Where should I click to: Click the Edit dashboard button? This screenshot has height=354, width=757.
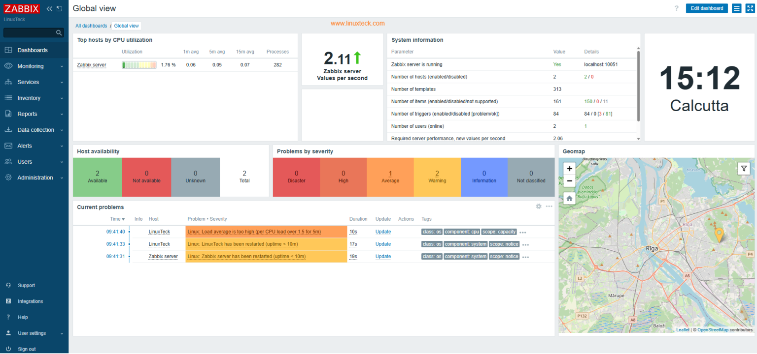click(x=707, y=8)
